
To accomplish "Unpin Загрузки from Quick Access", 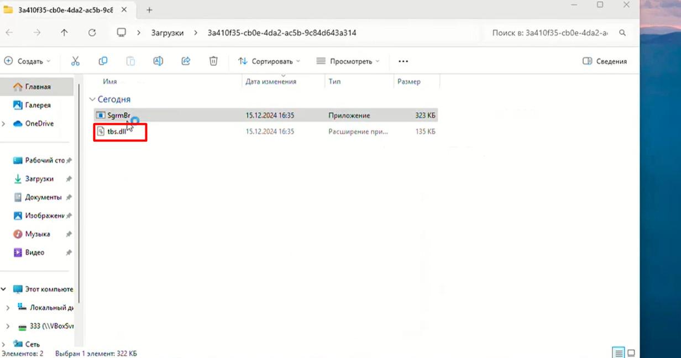I will 69,178.
